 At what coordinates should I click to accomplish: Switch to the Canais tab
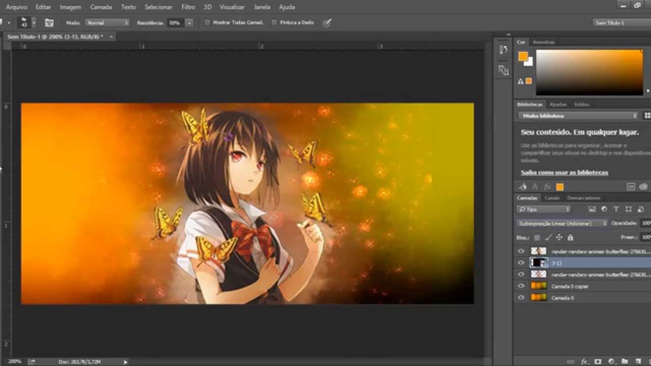(x=552, y=198)
